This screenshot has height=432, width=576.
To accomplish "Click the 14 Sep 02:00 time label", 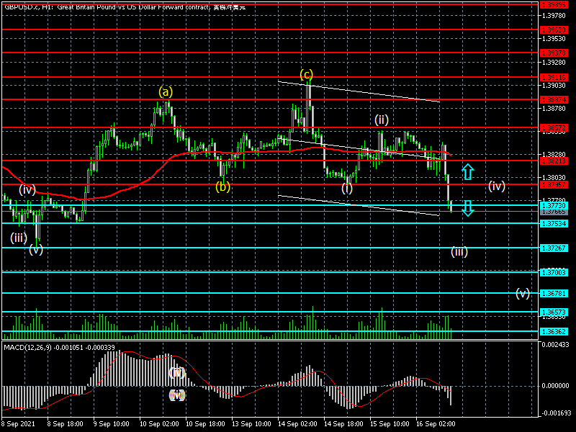I will point(297,423).
